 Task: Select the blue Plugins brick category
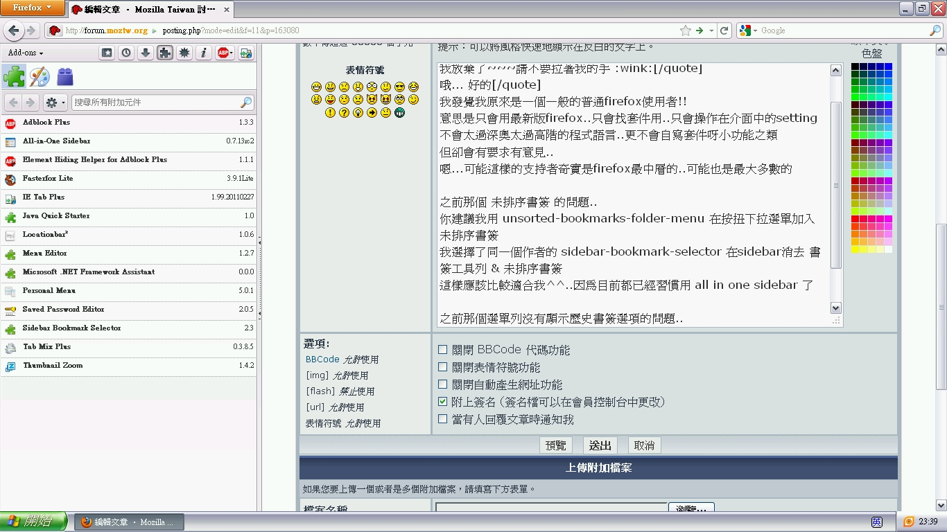64,76
